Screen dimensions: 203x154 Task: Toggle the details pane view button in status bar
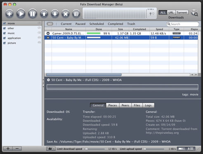point(182,149)
